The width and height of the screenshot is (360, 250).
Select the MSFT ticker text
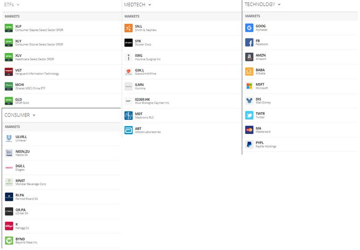[x=260, y=85]
